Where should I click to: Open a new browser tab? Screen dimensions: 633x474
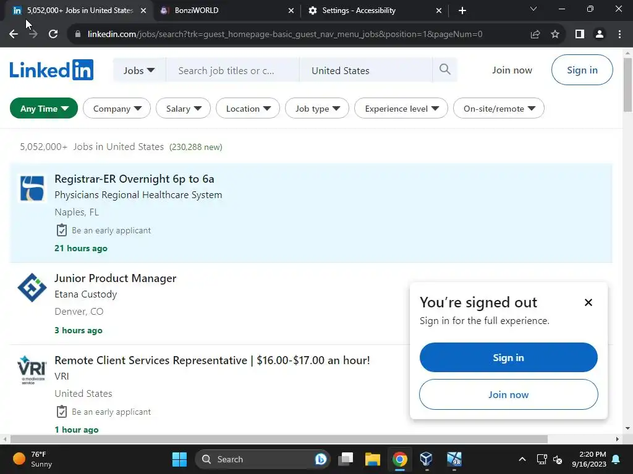(x=462, y=10)
